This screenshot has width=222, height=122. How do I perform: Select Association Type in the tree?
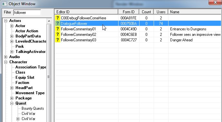click(x=31, y=67)
